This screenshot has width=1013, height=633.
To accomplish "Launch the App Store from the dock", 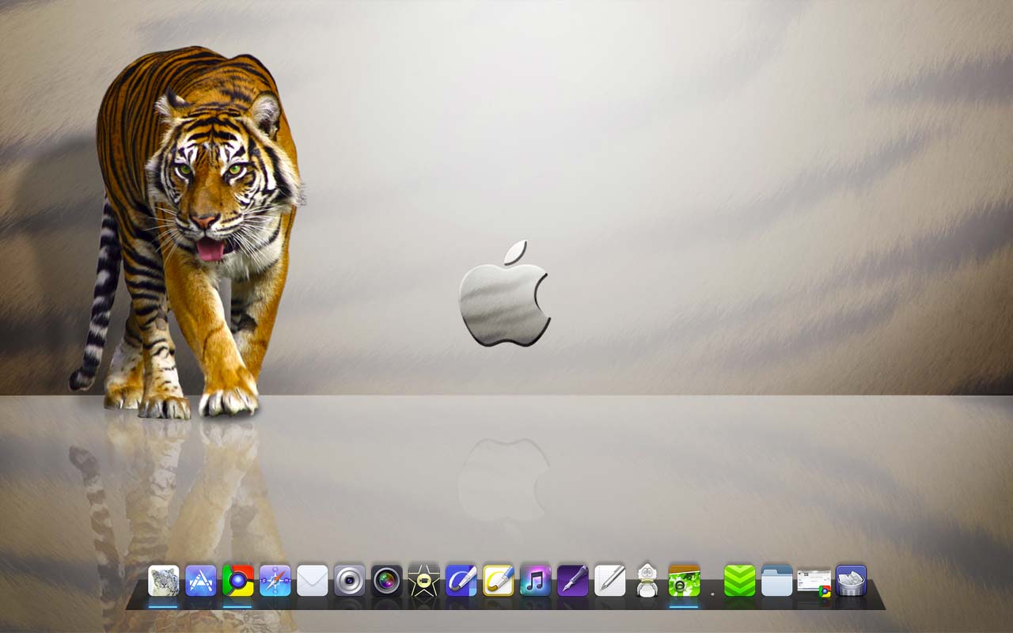I will tap(200, 581).
